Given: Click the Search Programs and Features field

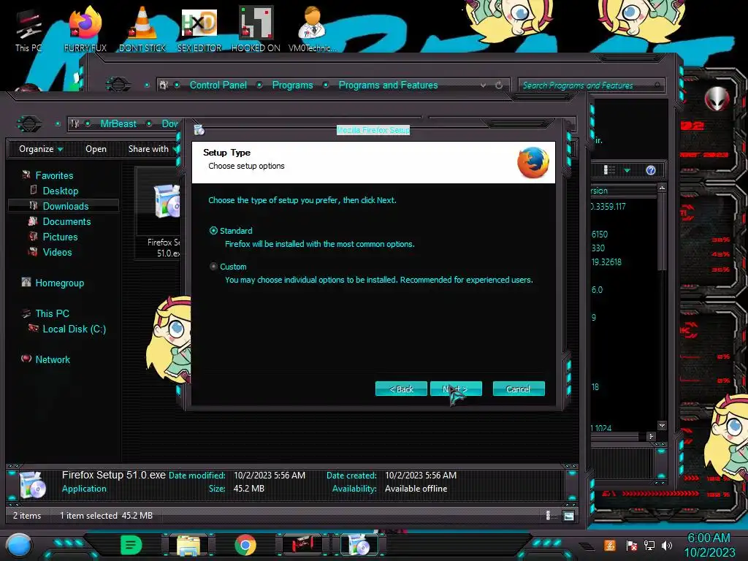Looking at the screenshot, I should 590,85.
